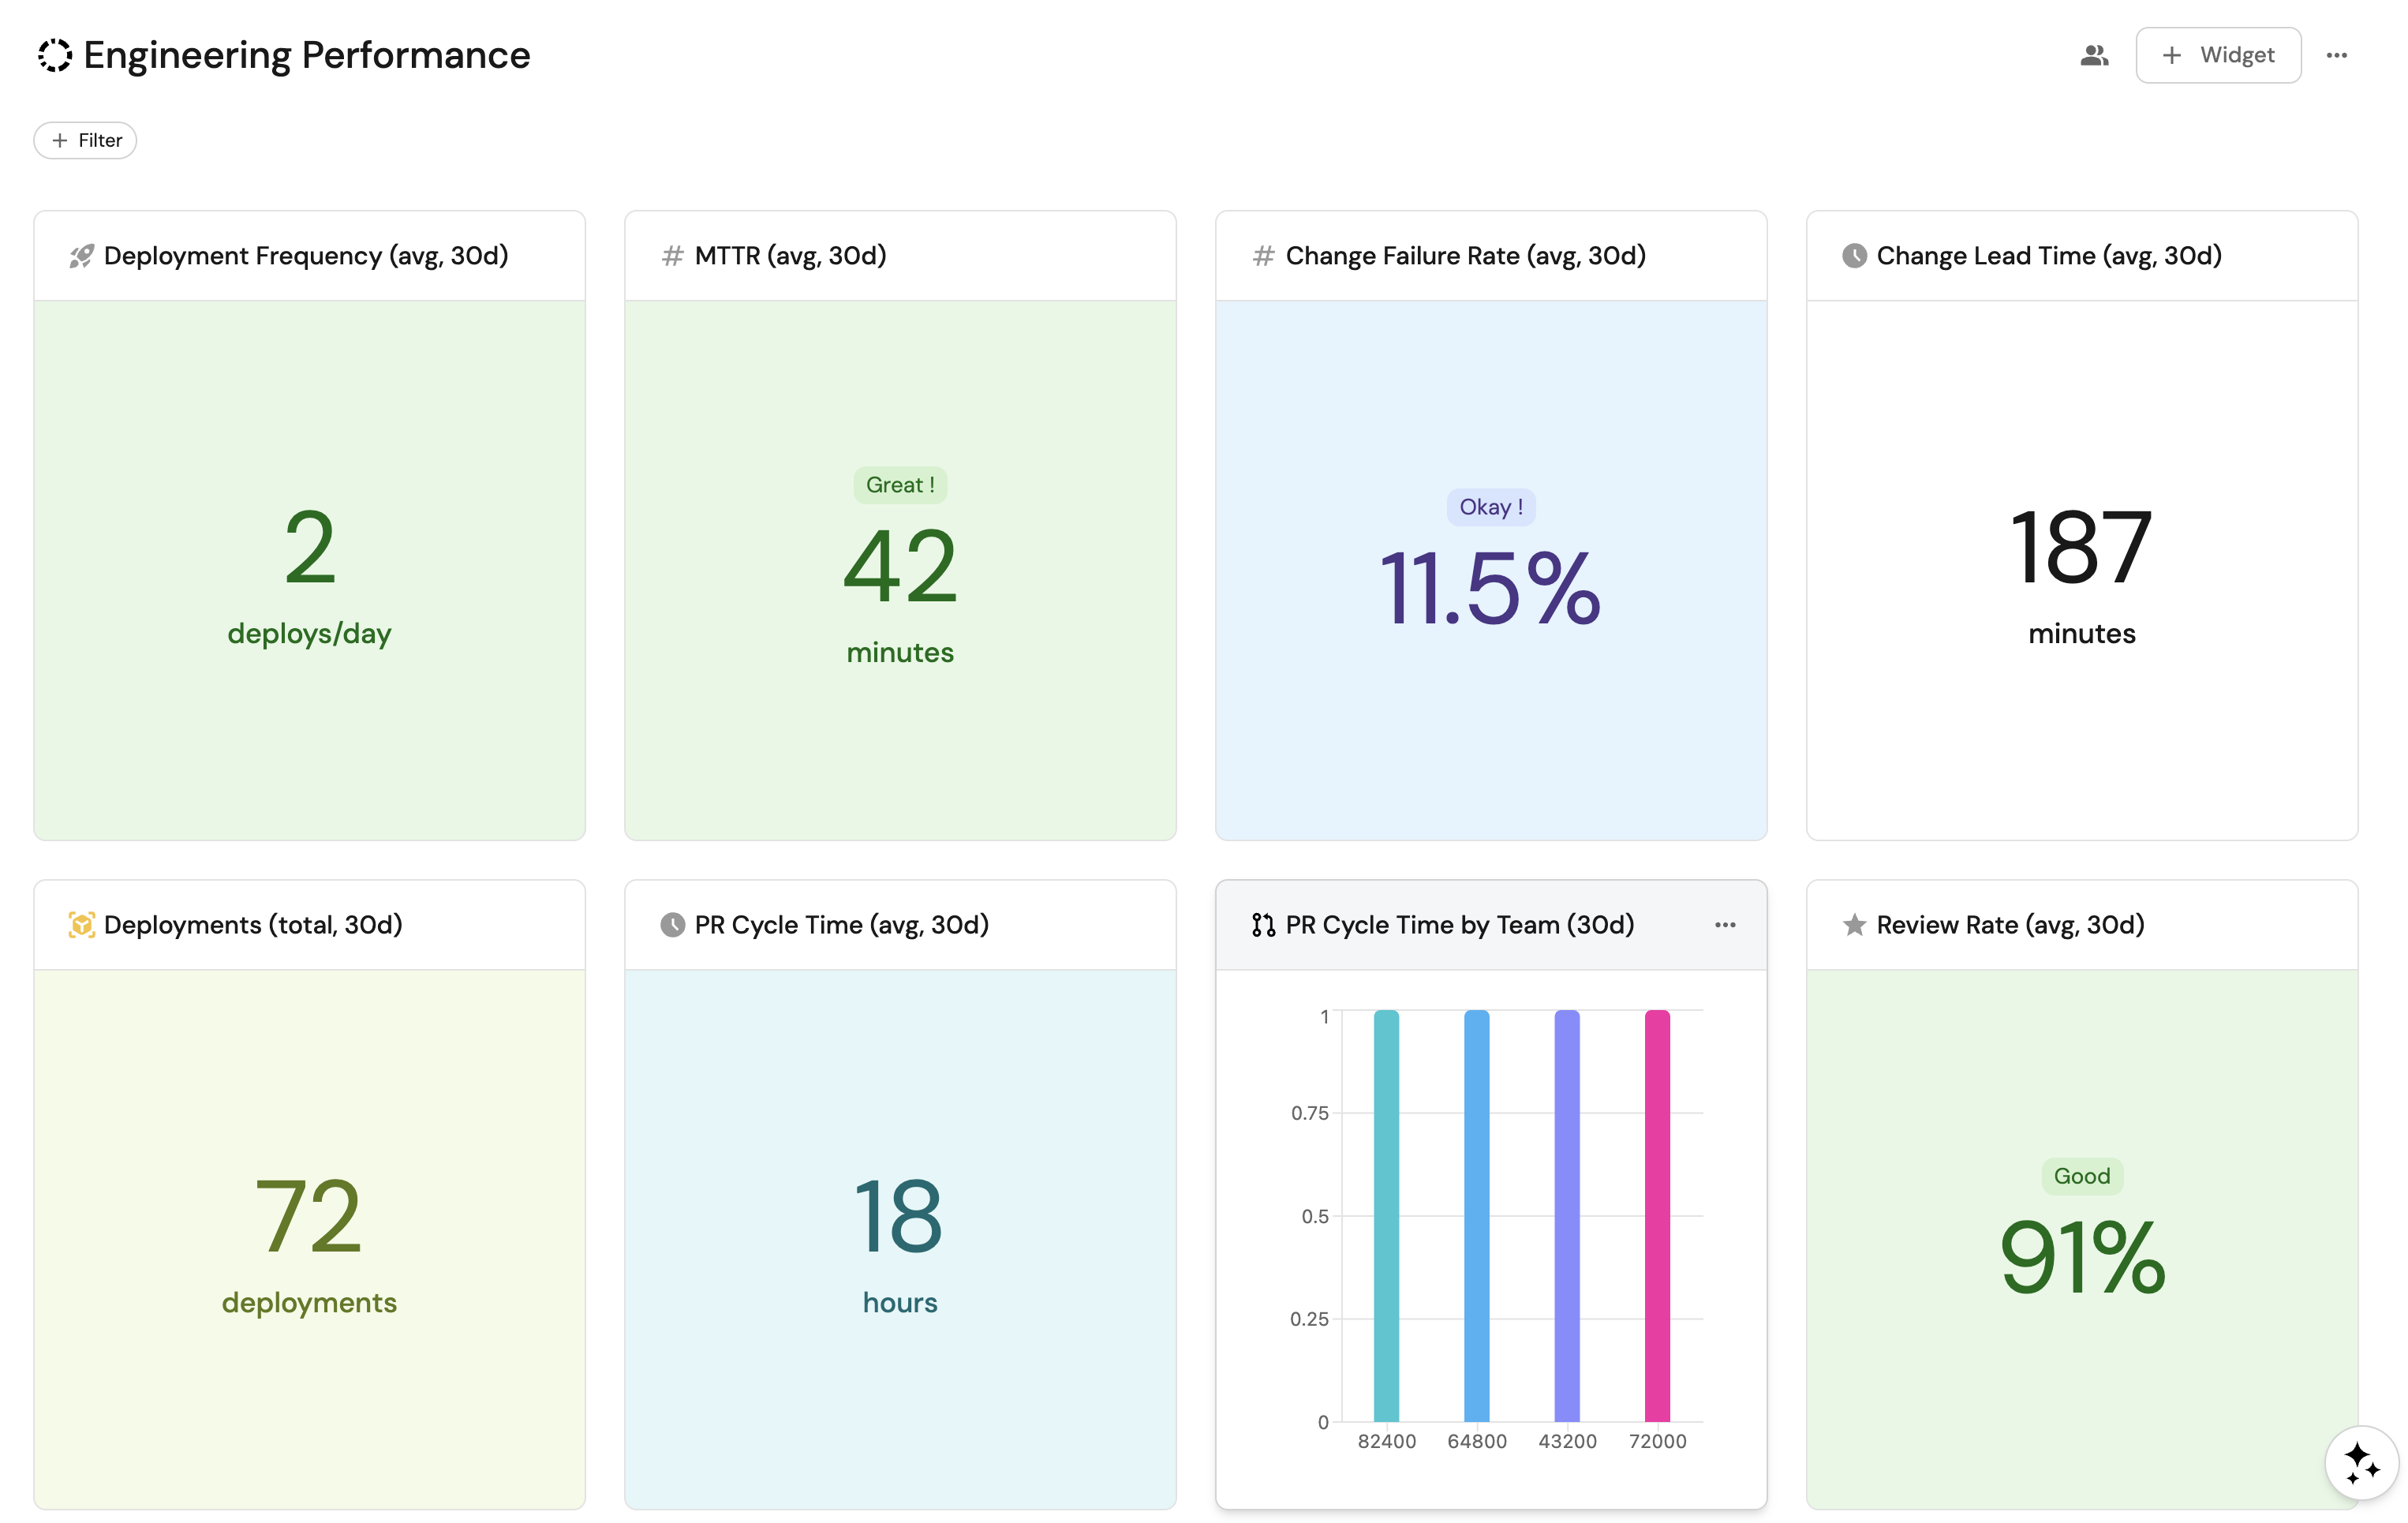Image resolution: width=2408 pixels, height=1523 pixels.
Task: Click the star icon on Review Rate
Action: click(1854, 925)
